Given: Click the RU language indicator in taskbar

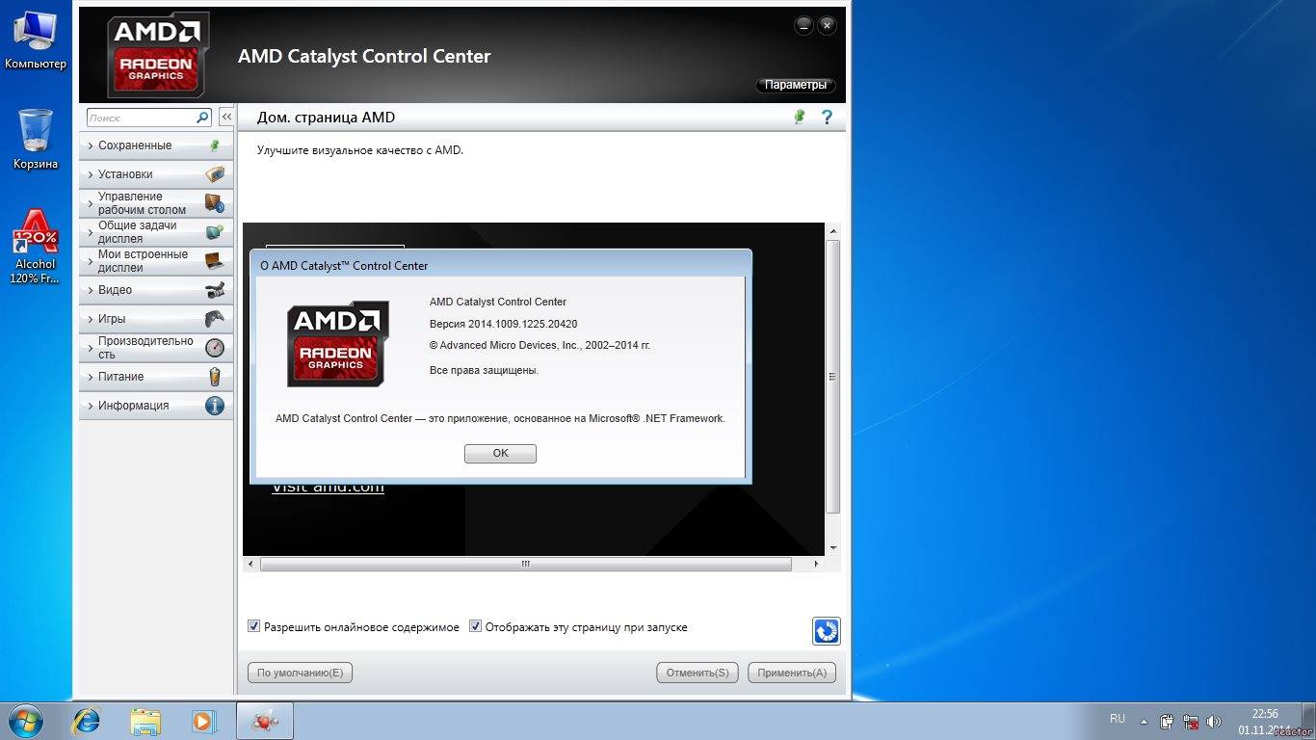Looking at the screenshot, I should coord(1118,719).
